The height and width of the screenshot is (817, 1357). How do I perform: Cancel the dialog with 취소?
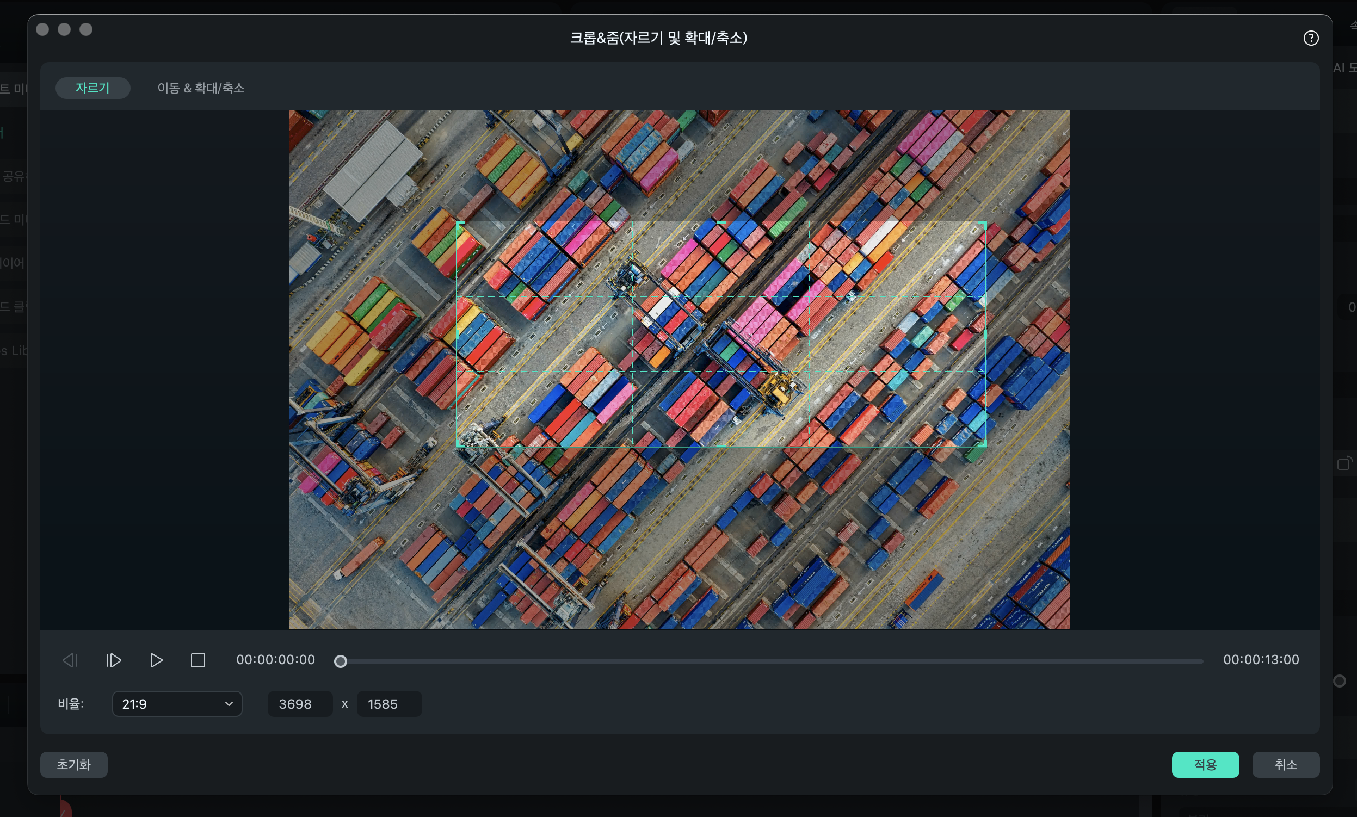pyautogui.click(x=1285, y=764)
